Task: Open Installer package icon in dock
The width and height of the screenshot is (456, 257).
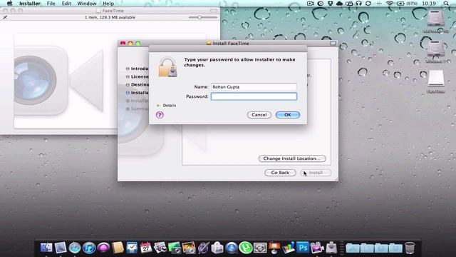Action: pos(331,248)
